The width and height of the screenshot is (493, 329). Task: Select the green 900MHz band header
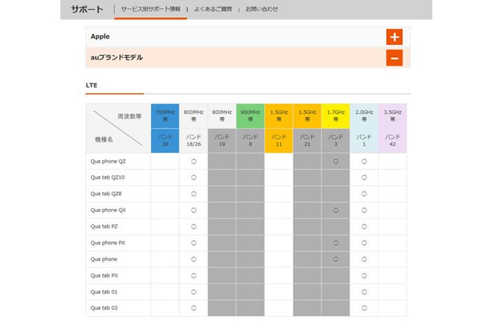click(x=250, y=115)
